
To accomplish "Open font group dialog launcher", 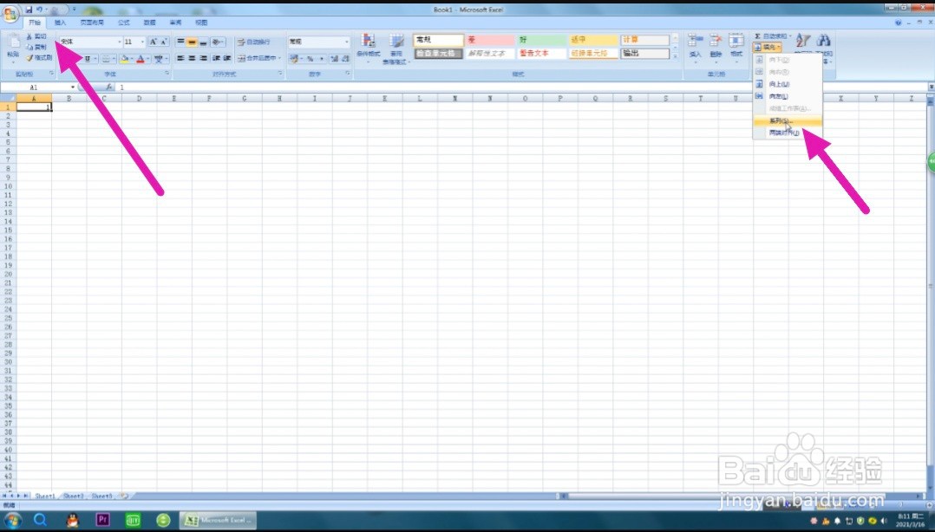I will click(167, 74).
